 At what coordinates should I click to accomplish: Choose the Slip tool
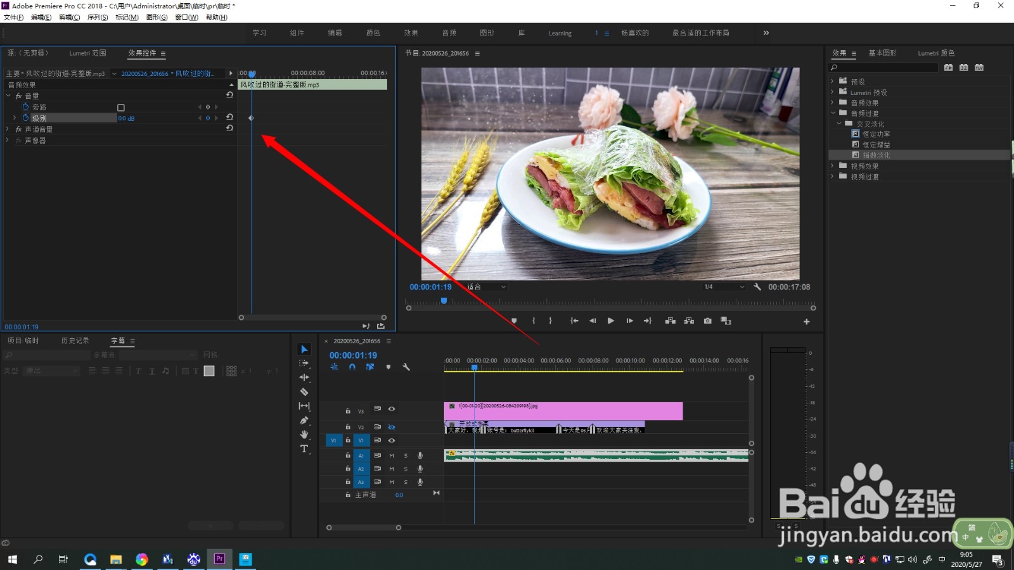click(x=304, y=406)
